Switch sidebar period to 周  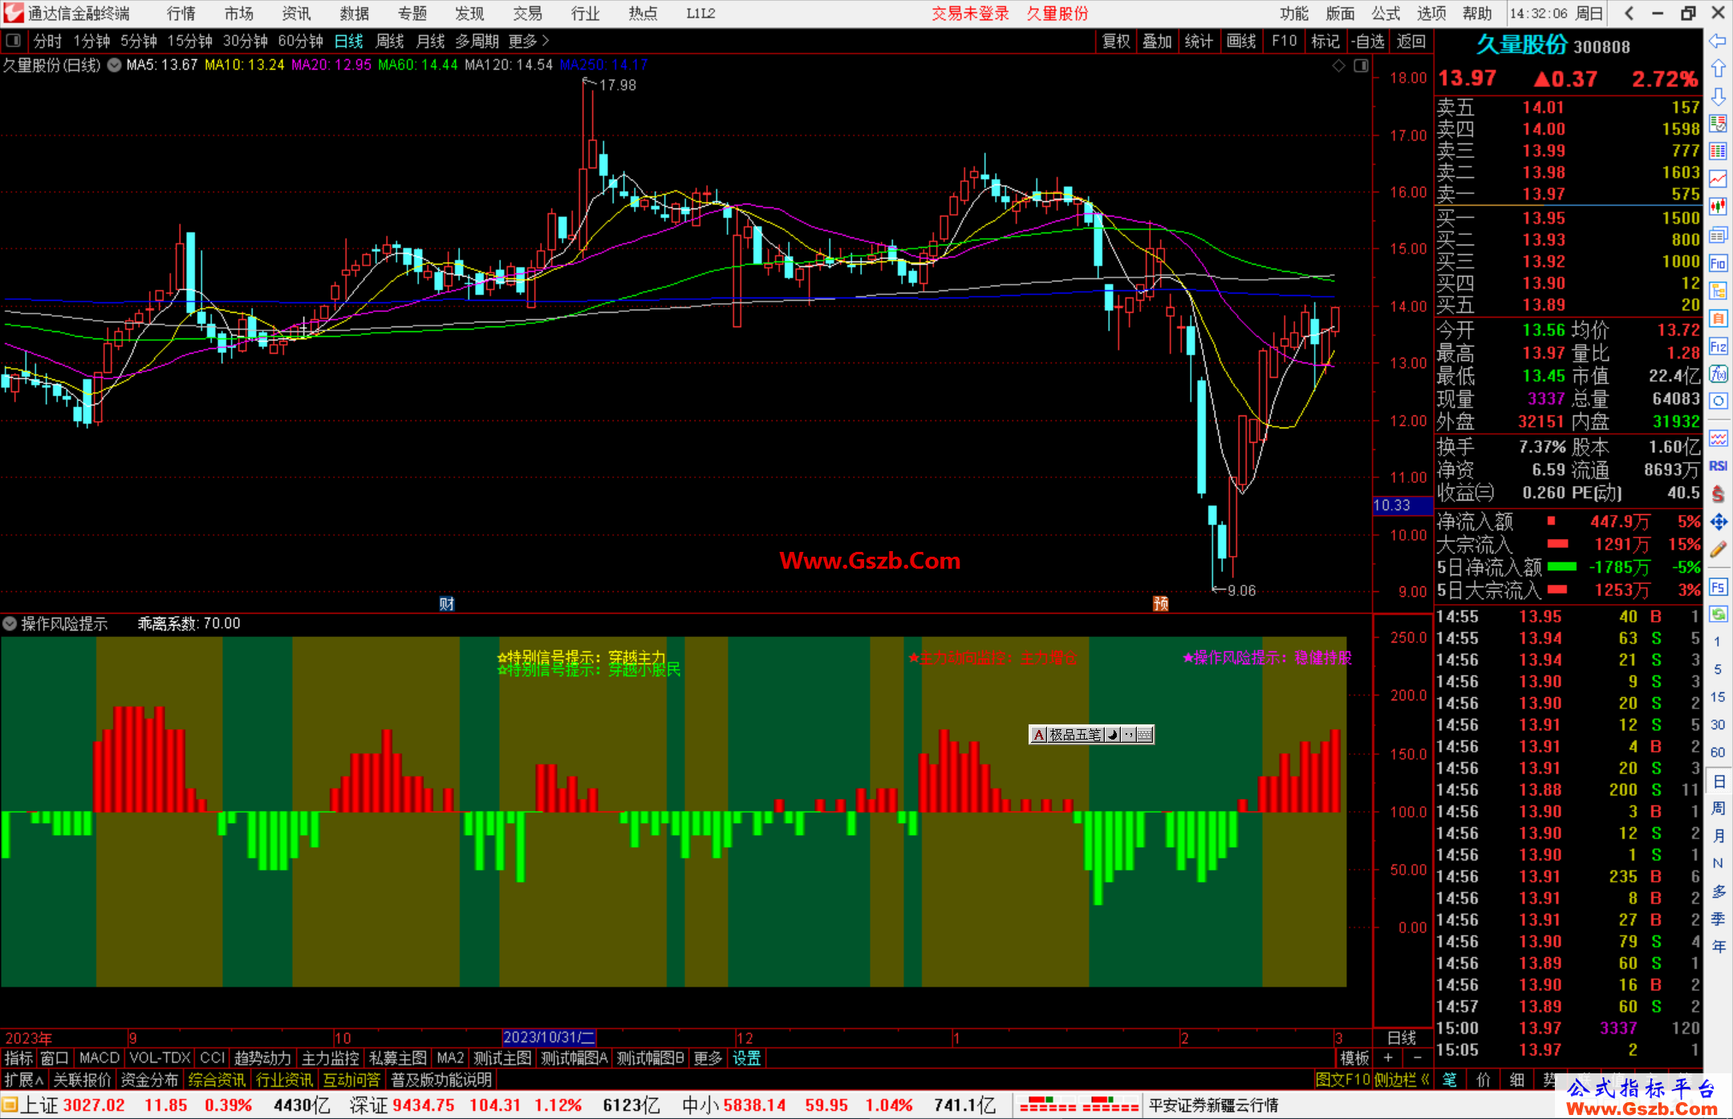1718,809
